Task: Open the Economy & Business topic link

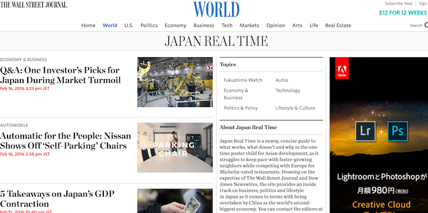Action: pos(236,94)
